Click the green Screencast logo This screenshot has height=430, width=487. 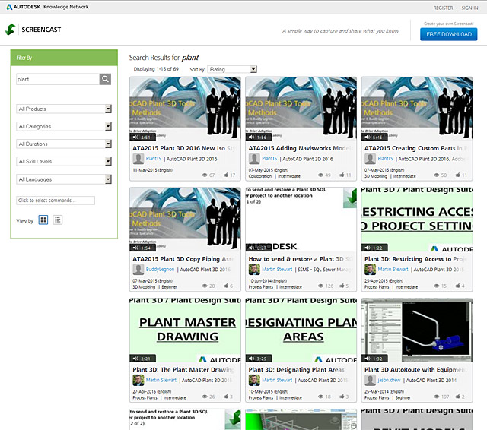(10, 30)
